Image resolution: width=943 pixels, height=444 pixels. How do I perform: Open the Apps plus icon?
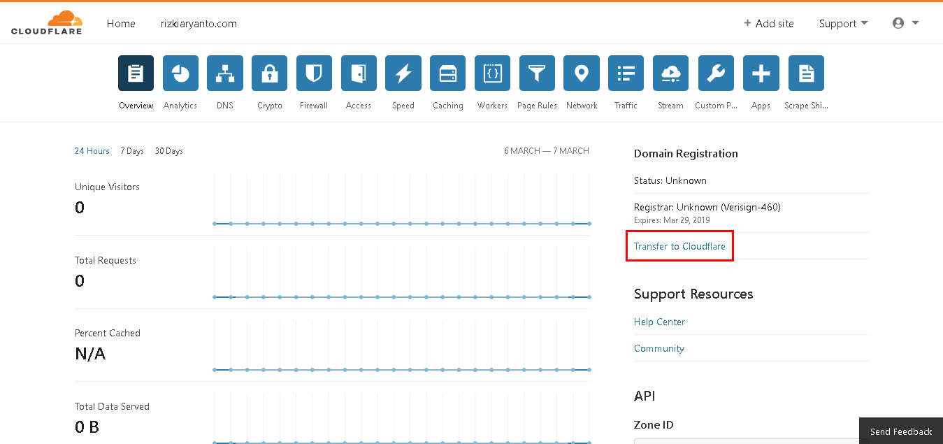(761, 73)
